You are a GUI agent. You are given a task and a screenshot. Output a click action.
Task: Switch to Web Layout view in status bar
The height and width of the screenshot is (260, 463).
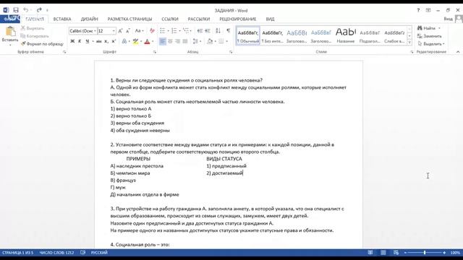click(x=396, y=253)
